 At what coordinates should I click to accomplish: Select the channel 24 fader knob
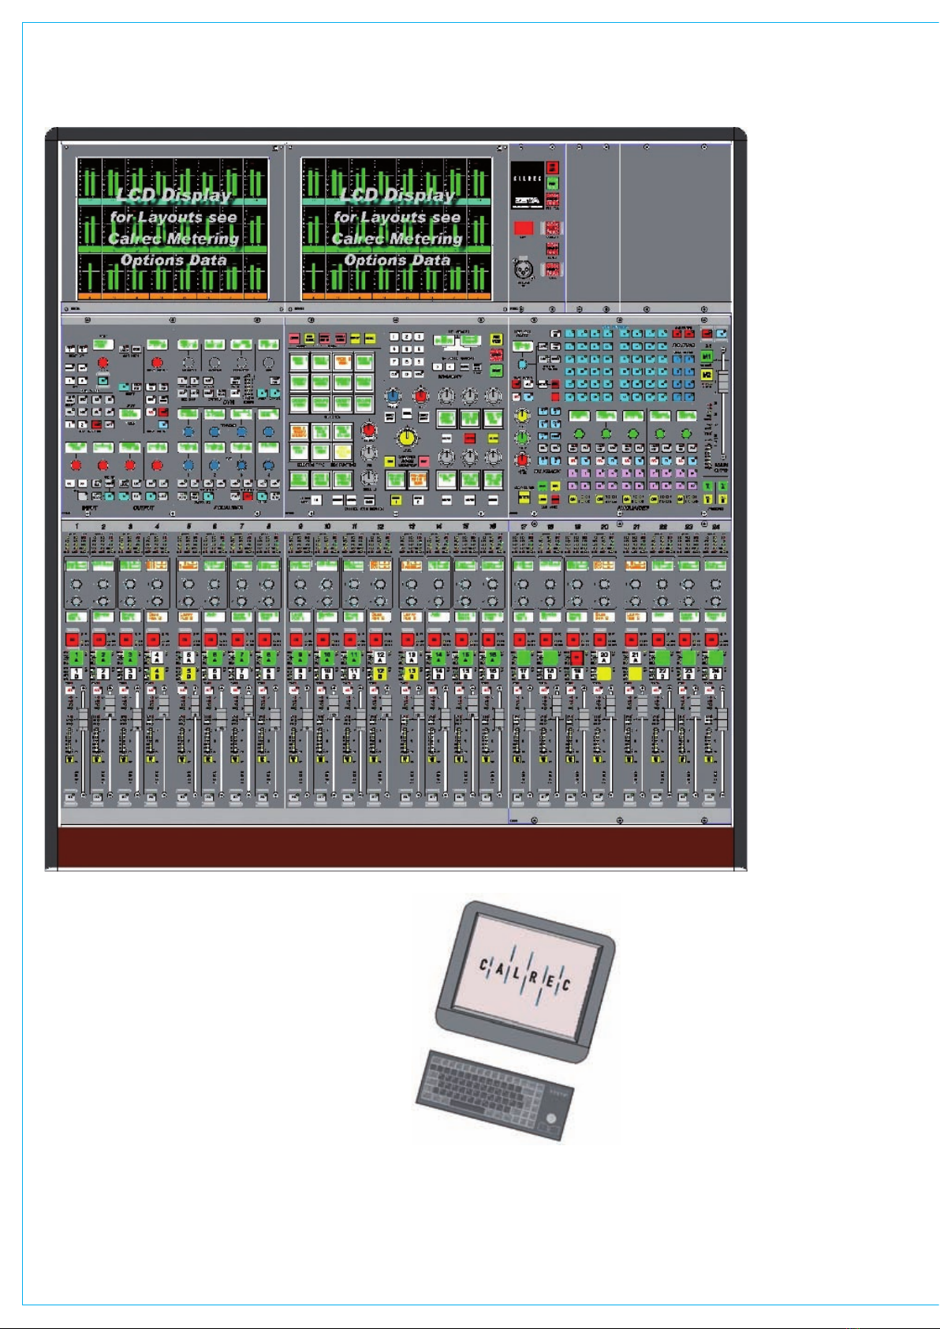click(722, 719)
